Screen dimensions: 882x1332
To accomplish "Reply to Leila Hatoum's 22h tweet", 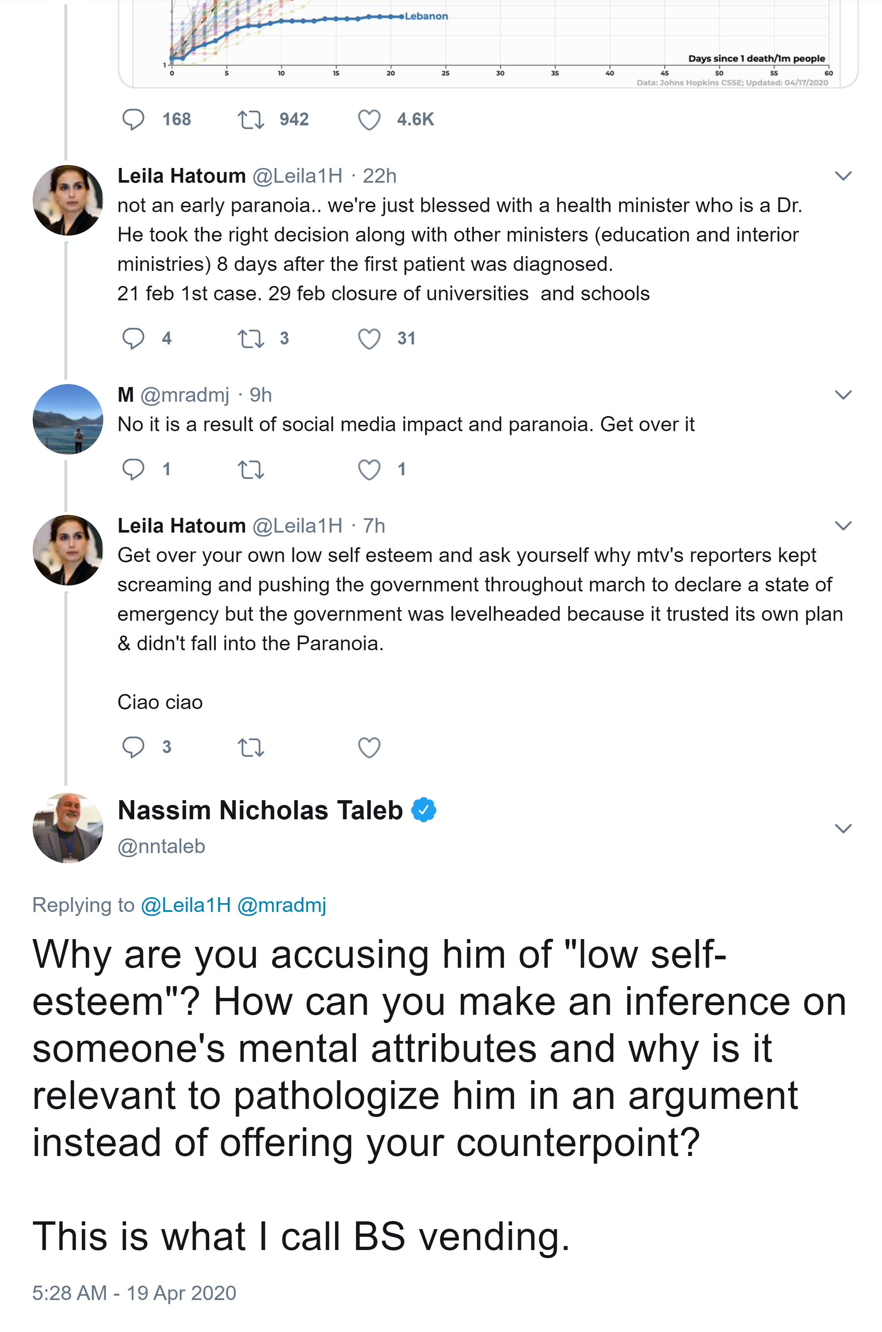I will [x=133, y=338].
